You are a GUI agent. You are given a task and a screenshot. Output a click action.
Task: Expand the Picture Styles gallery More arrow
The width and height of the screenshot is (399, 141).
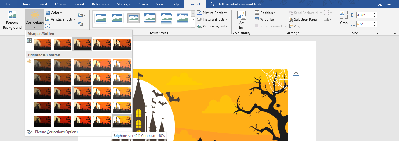tap(193, 25)
